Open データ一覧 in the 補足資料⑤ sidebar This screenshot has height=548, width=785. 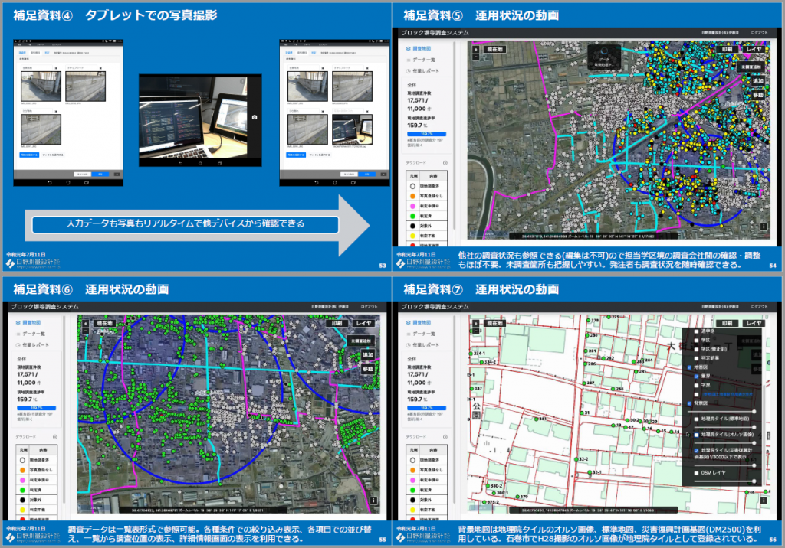(424, 59)
